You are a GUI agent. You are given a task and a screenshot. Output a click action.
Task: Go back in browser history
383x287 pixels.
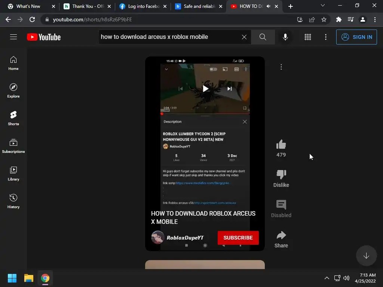(x=8, y=19)
